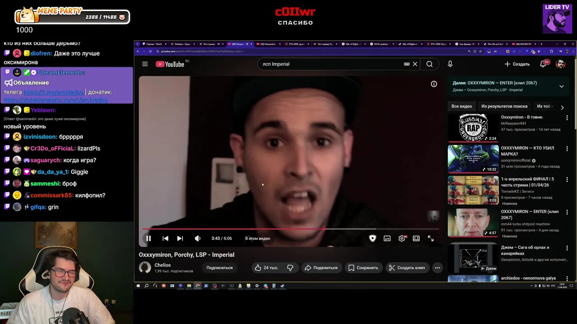Save video with 'Сохранить' button
This screenshot has height=324, width=577.
(x=363, y=268)
